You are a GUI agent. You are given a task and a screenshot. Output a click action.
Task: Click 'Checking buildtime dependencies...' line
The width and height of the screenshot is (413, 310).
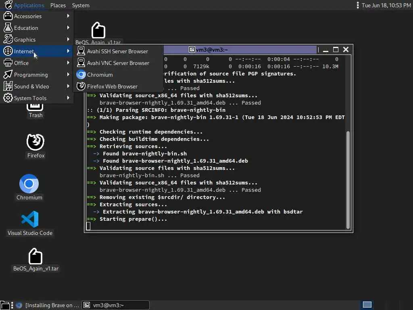[x=148, y=139]
